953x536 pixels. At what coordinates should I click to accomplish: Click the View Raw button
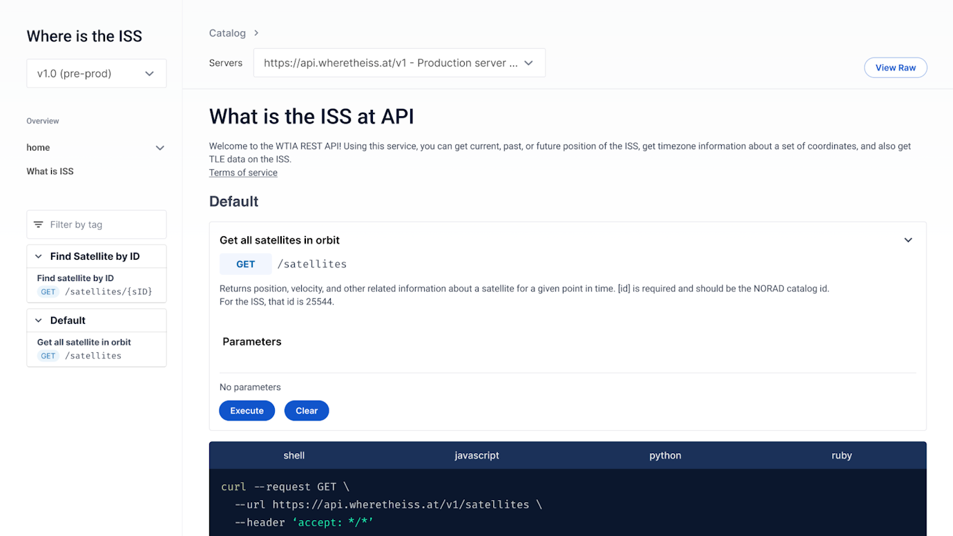click(895, 67)
